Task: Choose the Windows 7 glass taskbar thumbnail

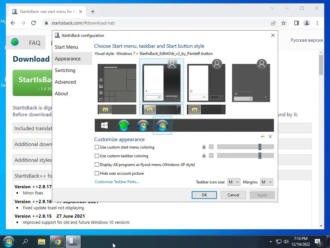Action: click(162, 109)
